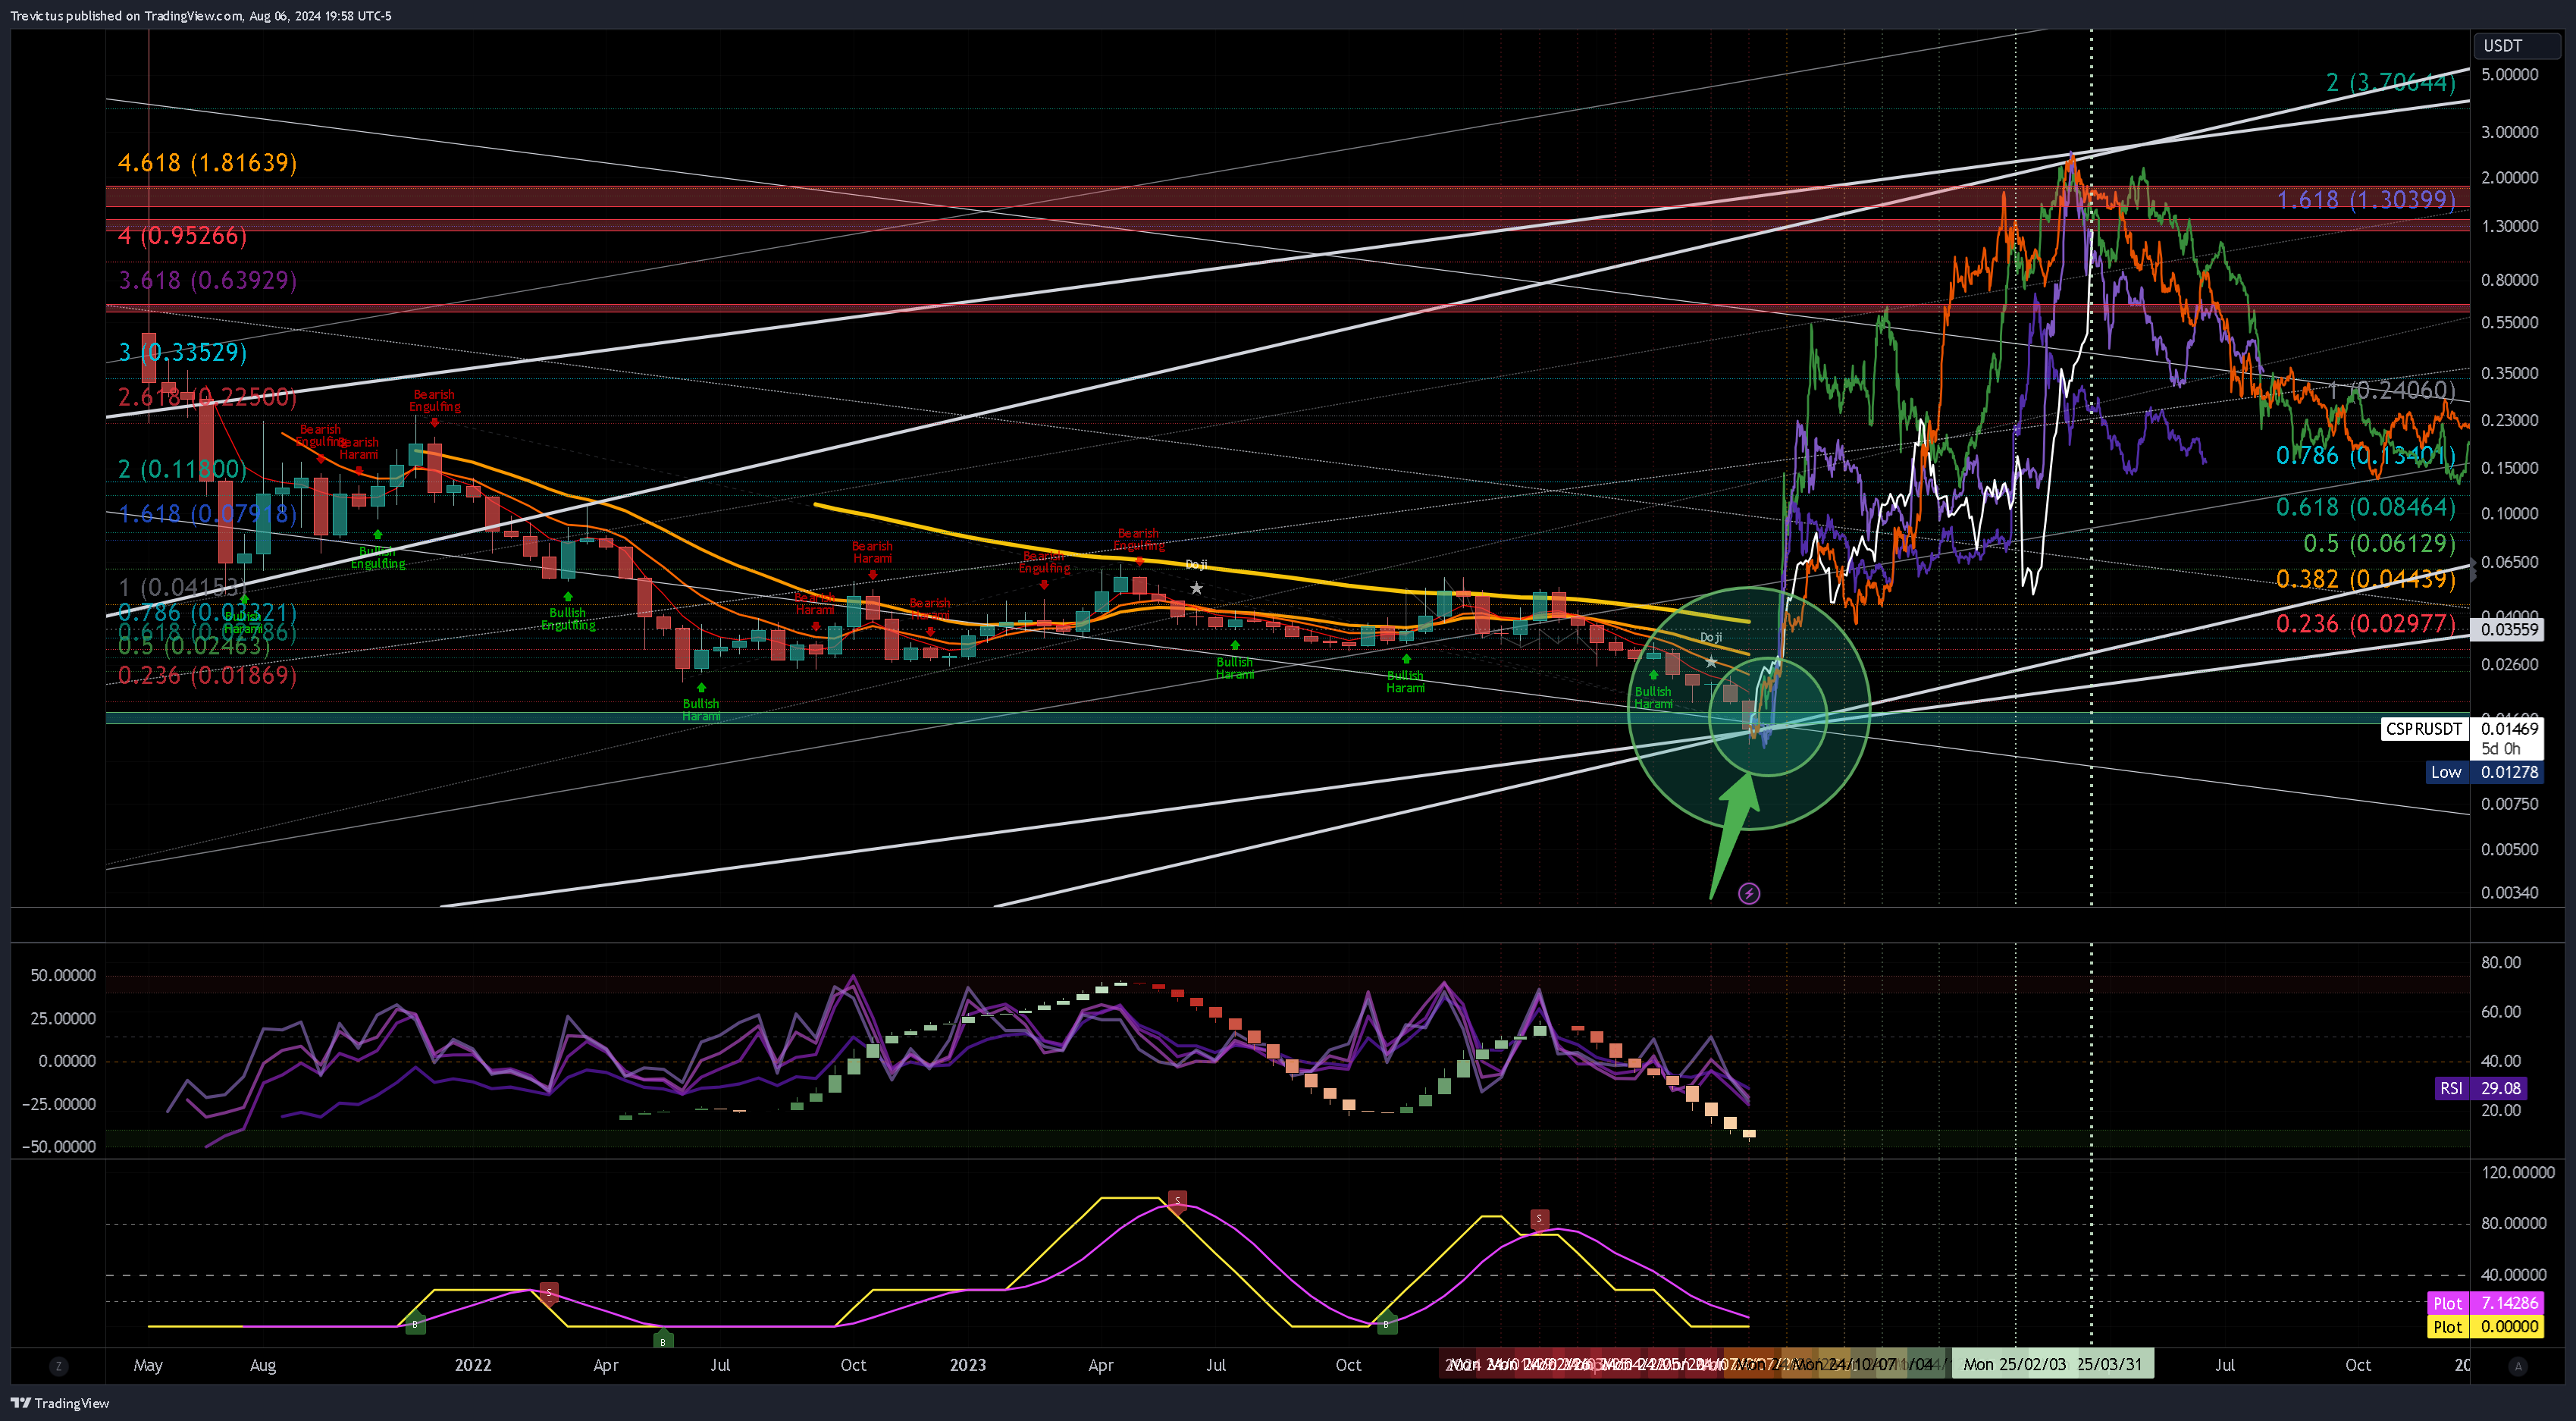Click the yellow Plot 0.00000 label
This screenshot has height=1421, width=2576.
(x=2485, y=1327)
